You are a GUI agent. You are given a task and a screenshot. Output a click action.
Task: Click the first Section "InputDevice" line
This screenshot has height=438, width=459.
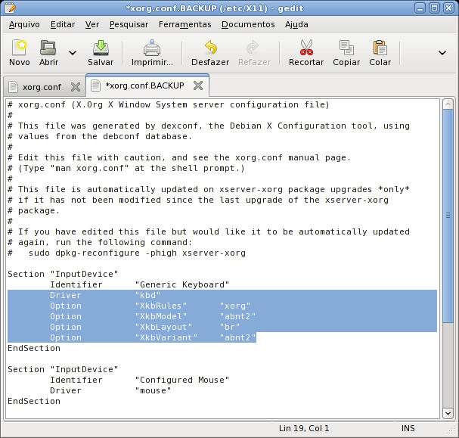point(63,274)
